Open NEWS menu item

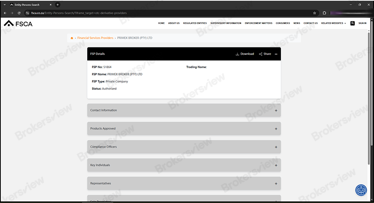297,23
